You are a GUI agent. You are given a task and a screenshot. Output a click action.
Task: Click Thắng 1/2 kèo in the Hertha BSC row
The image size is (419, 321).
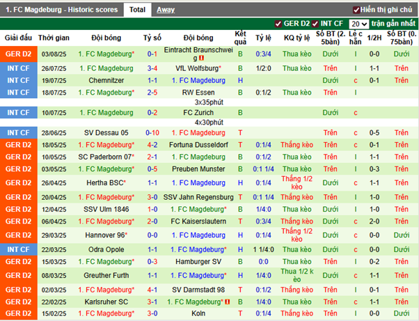tap(297, 183)
